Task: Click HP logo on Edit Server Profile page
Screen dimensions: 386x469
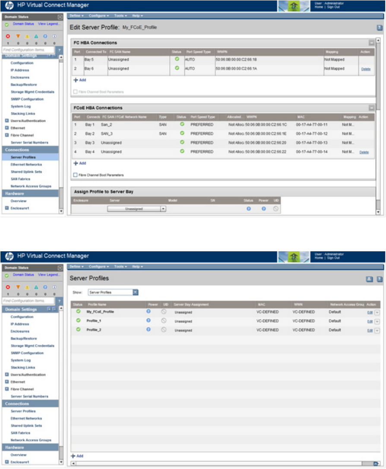Action: [9, 5]
